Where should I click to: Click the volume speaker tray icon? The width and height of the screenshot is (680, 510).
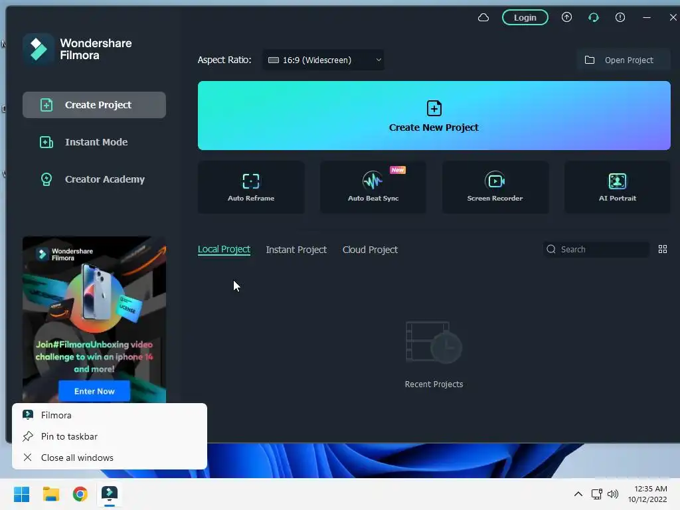[613, 494]
